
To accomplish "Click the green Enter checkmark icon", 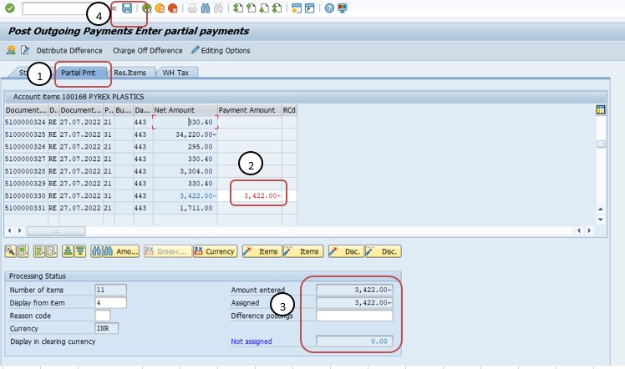I will click(x=10, y=8).
